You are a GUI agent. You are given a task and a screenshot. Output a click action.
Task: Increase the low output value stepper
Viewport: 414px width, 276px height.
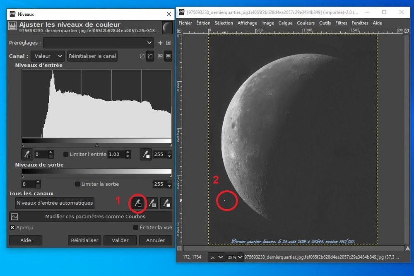[38, 182]
